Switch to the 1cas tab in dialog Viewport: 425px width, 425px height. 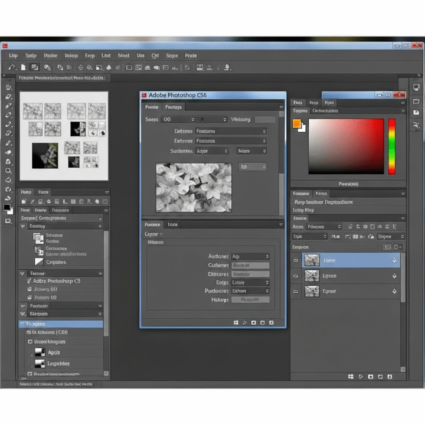click(172, 224)
